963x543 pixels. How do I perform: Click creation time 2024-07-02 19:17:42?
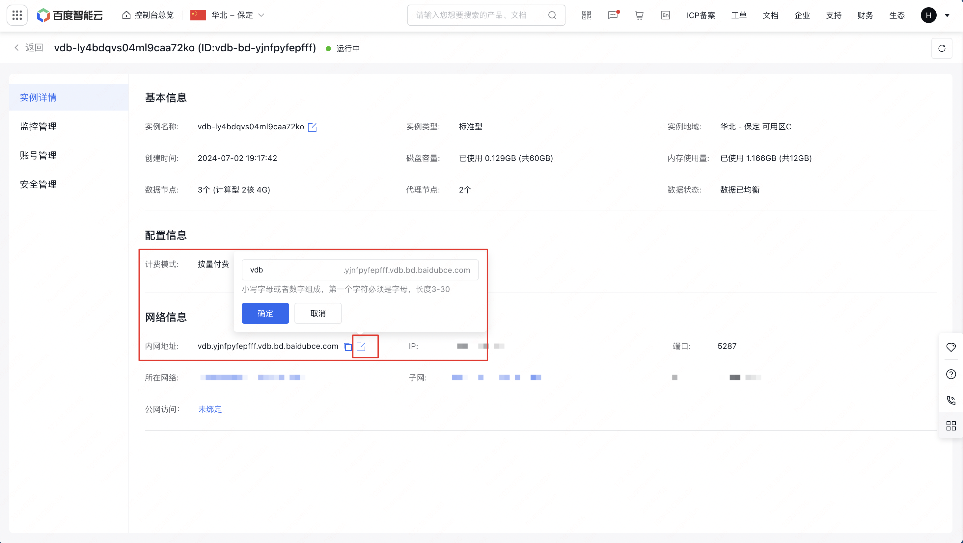click(x=237, y=158)
